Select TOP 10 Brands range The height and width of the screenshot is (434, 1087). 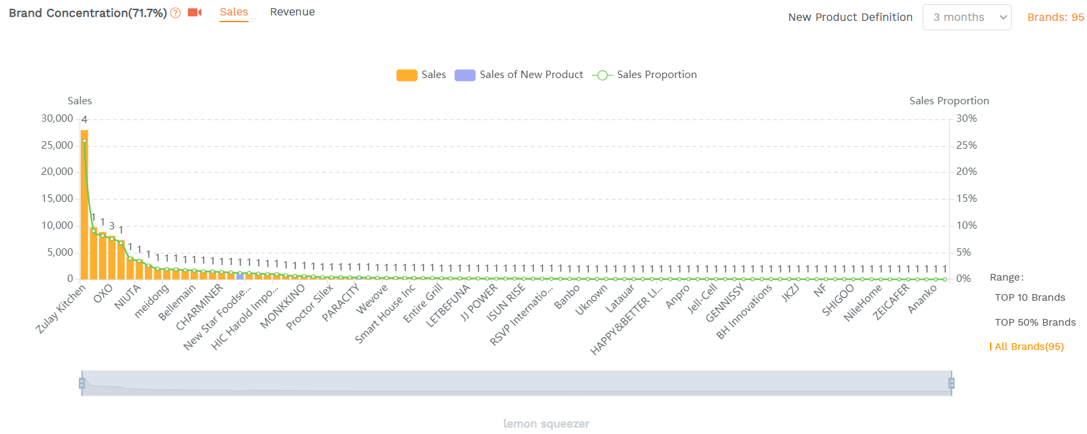click(x=1030, y=297)
